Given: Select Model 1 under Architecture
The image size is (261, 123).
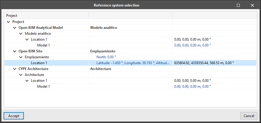Looking at the screenshot, I should (x=43, y=87).
